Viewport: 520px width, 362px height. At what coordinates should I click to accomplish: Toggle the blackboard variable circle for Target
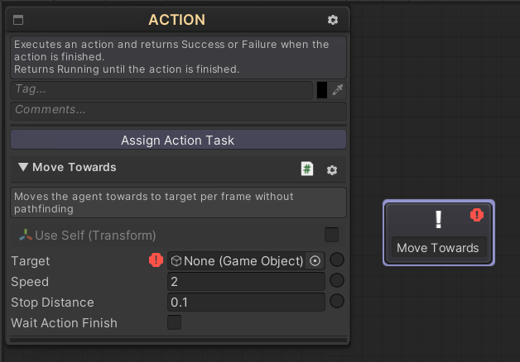[337, 260]
